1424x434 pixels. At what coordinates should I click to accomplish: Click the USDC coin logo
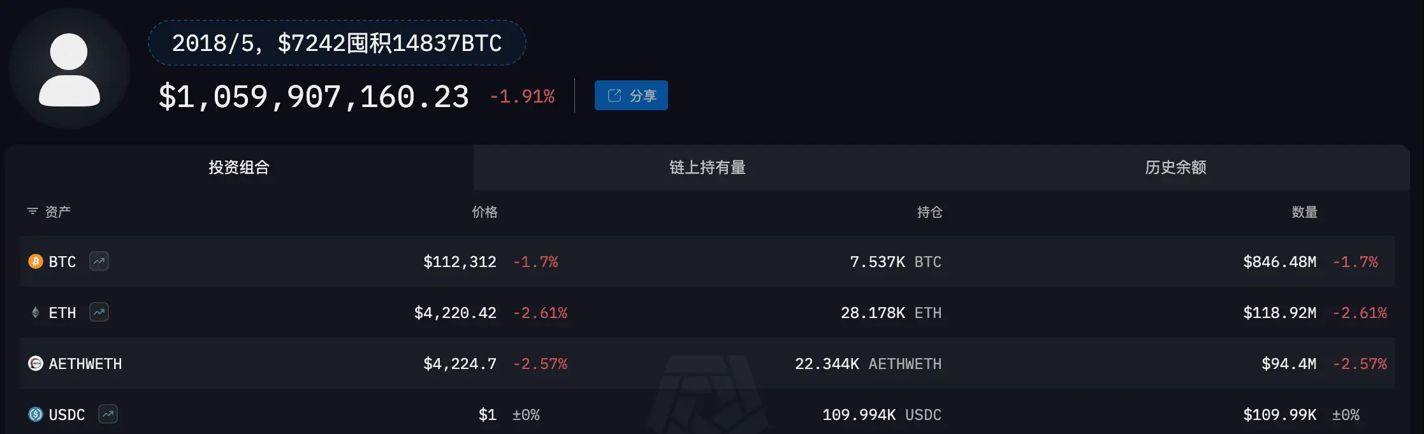pyautogui.click(x=36, y=414)
